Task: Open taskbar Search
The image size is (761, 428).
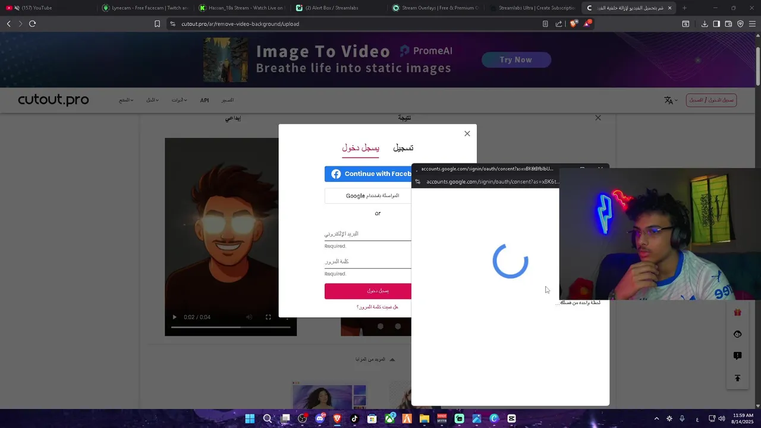Action: coord(268,418)
